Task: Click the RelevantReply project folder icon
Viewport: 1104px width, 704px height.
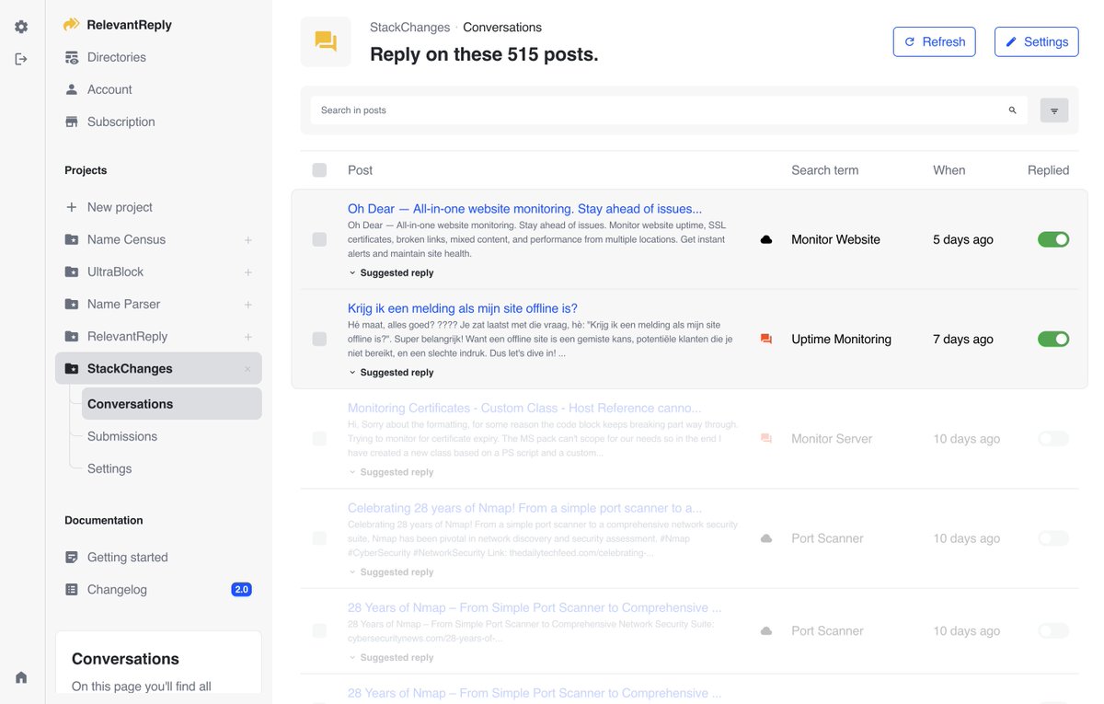Action: click(x=72, y=336)
